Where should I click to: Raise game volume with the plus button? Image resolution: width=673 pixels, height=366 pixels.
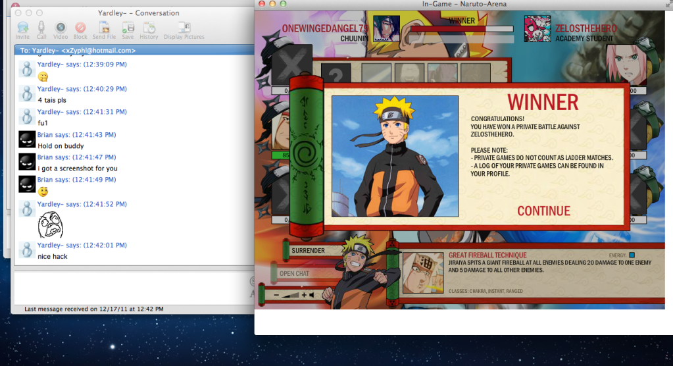click(304, 295)
